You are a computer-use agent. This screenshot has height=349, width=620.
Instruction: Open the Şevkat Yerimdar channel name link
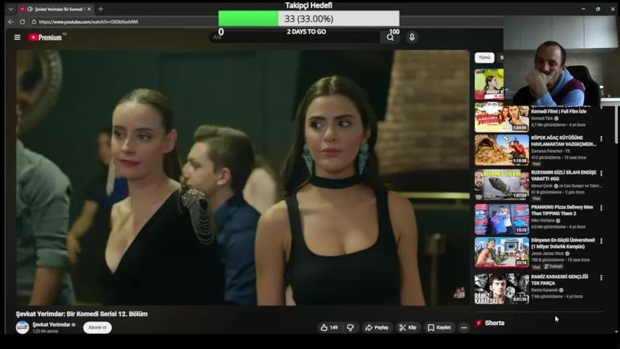tap(51, 325)
